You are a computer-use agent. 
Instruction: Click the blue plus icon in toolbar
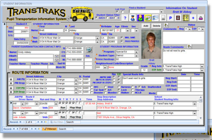tap(193, 18)
